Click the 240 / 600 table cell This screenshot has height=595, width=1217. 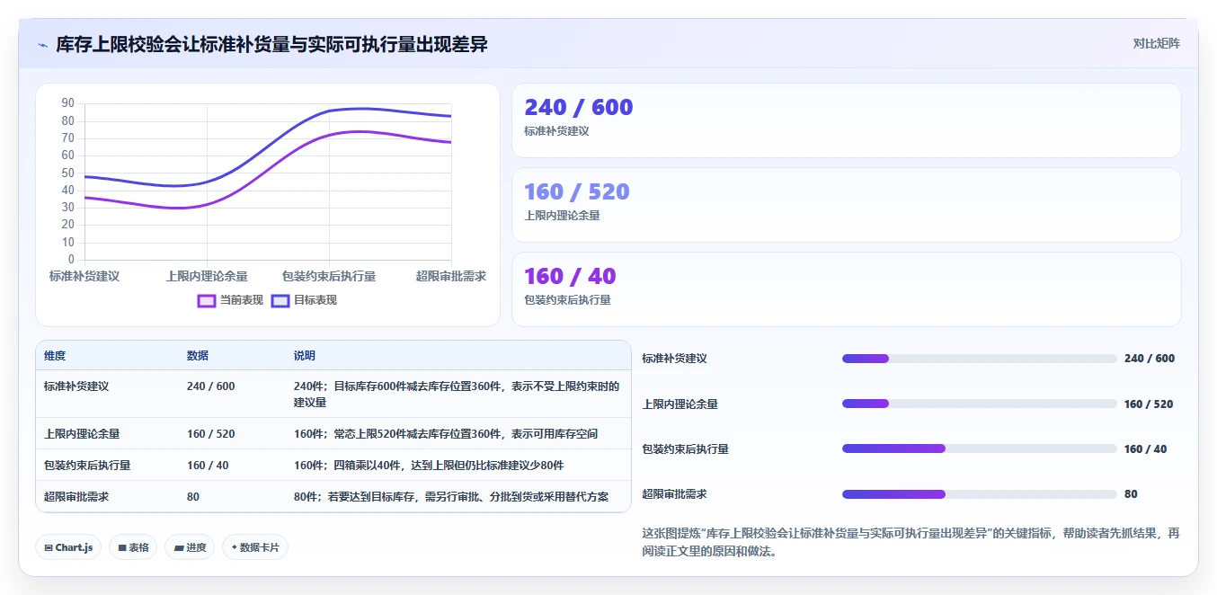(x=211, y=386)
